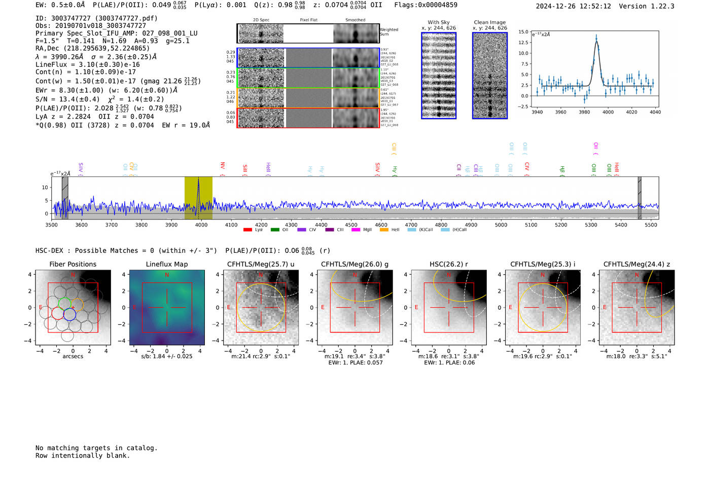Click the Clean Image CCD cutout
710x483 pixels.
490,76
